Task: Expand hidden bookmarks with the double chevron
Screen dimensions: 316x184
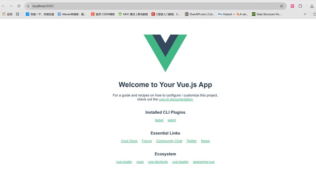Action: pyautogui.click(x=305, y=14)
